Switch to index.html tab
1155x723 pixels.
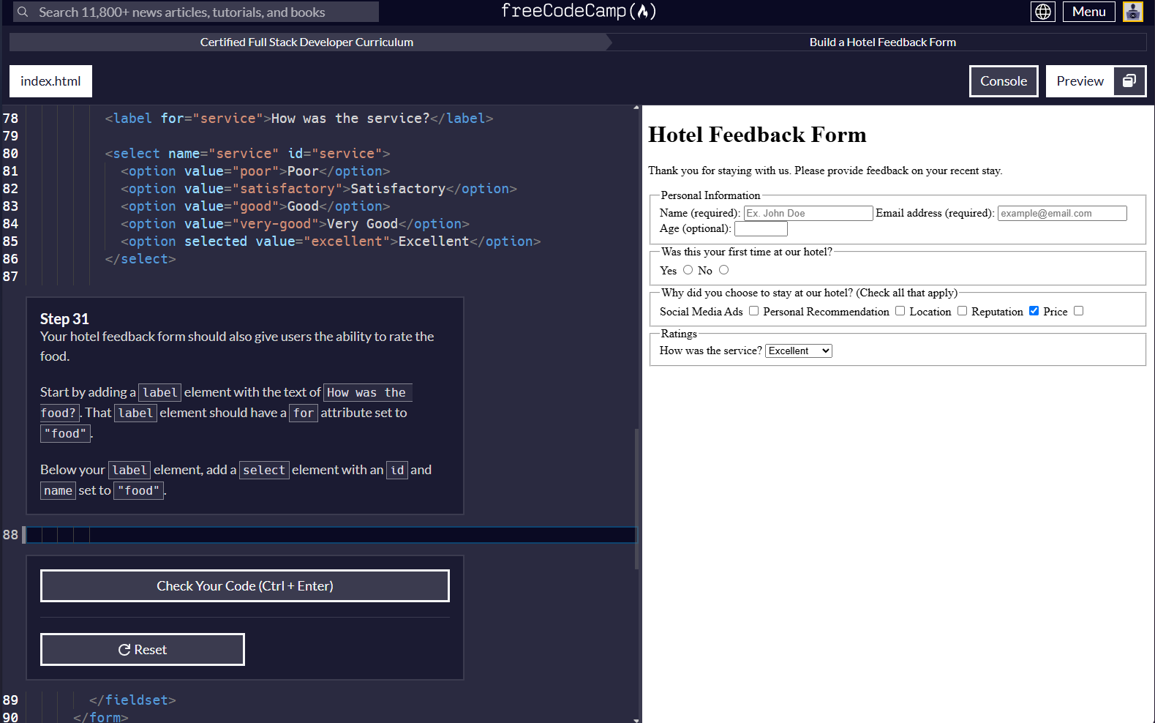50,81
